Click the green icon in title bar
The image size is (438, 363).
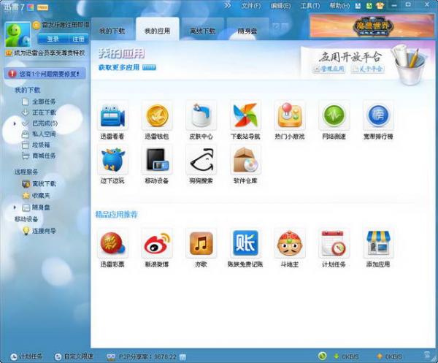[x=369, y=6]
